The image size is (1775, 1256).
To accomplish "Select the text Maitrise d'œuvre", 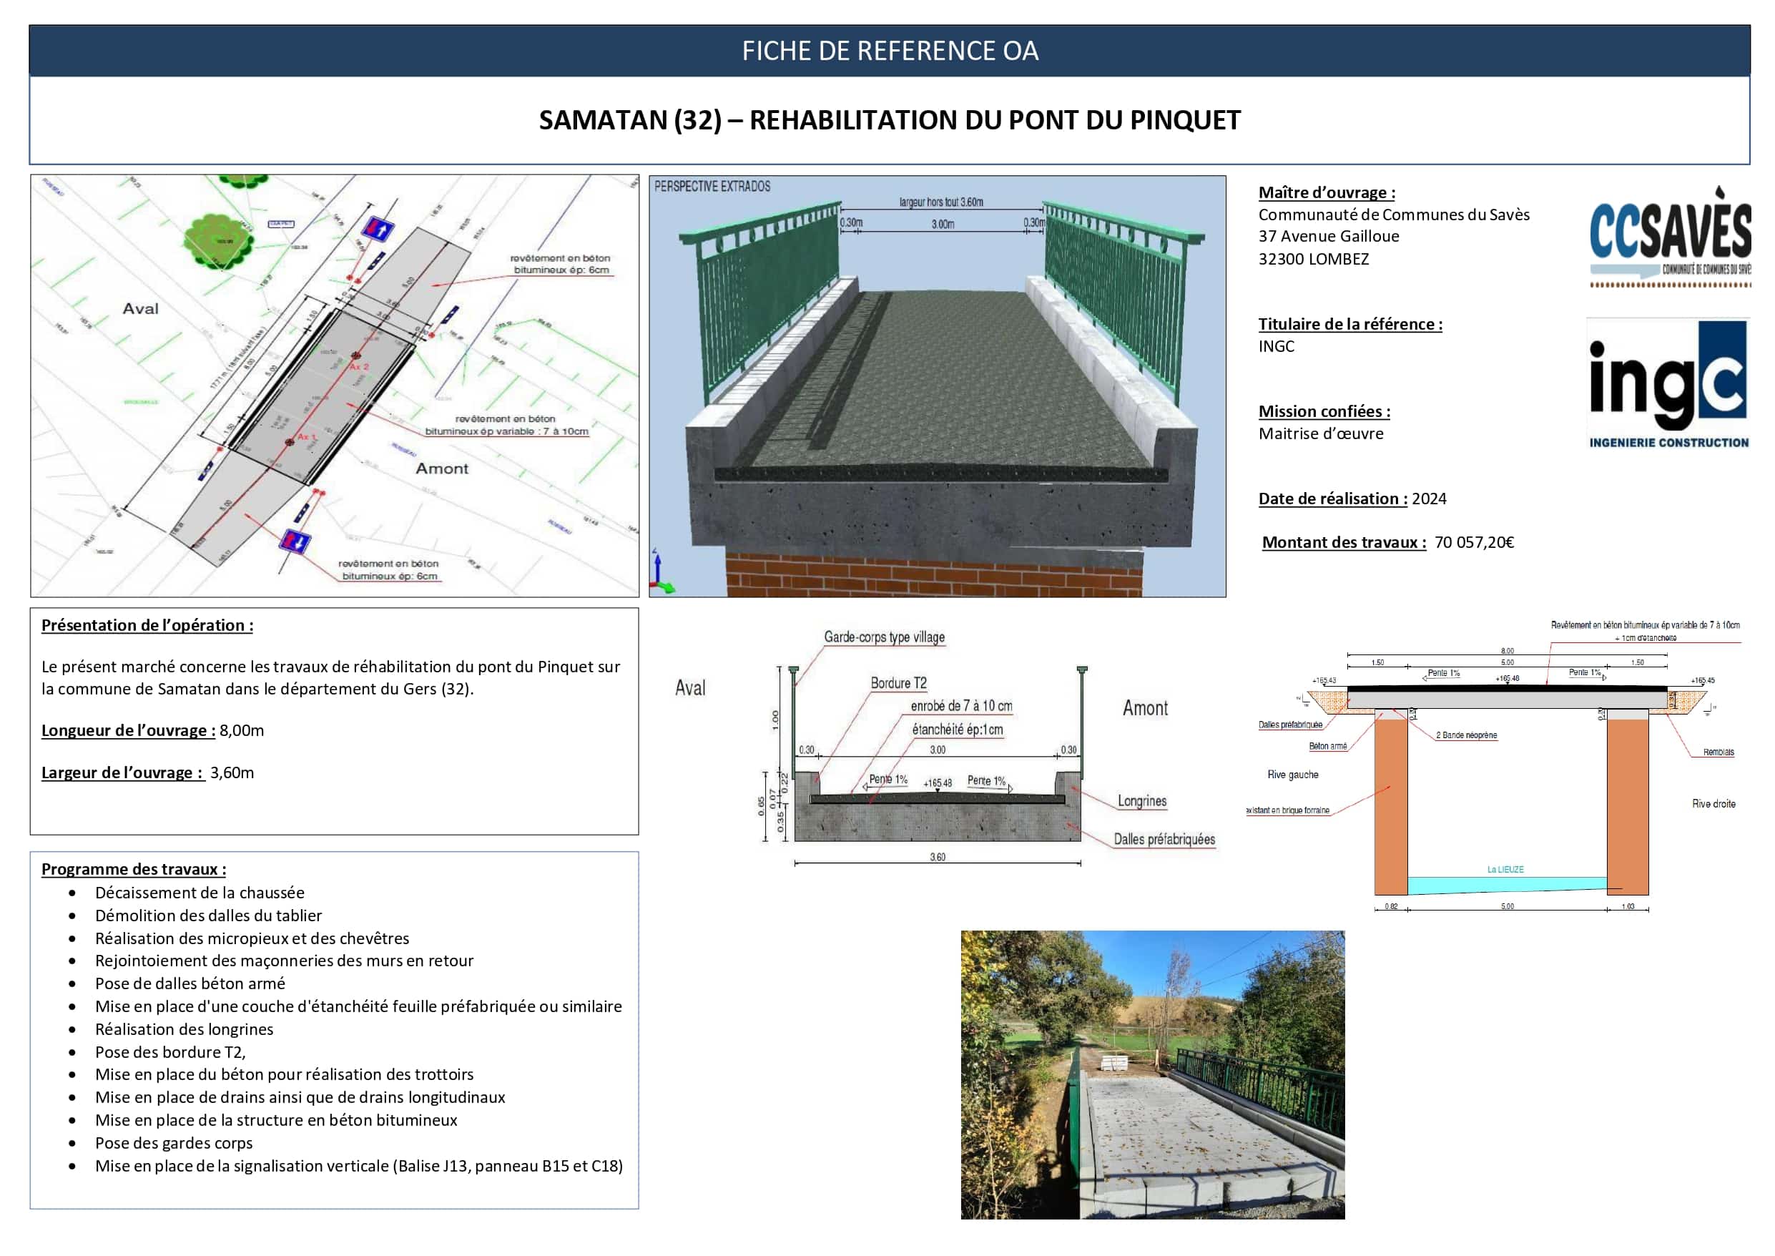I will click(1320, 434).
